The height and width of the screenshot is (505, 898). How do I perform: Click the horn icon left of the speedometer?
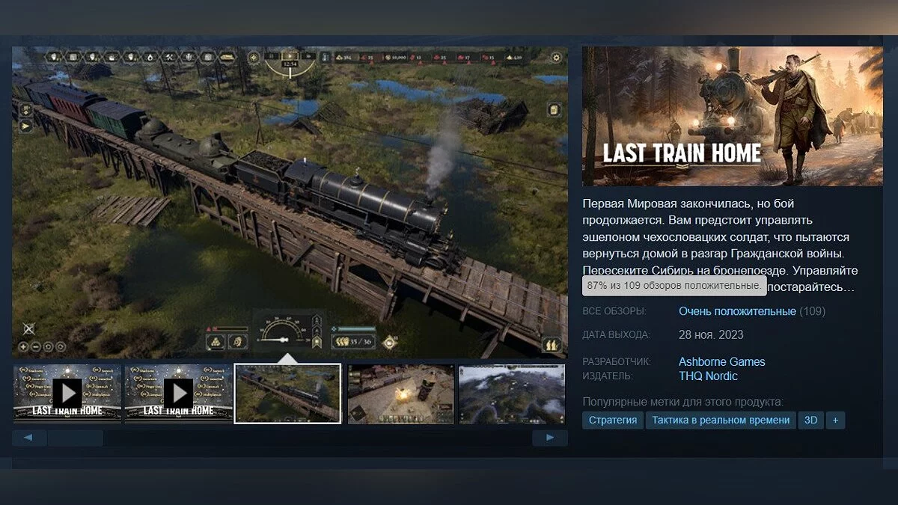[238, 342]
